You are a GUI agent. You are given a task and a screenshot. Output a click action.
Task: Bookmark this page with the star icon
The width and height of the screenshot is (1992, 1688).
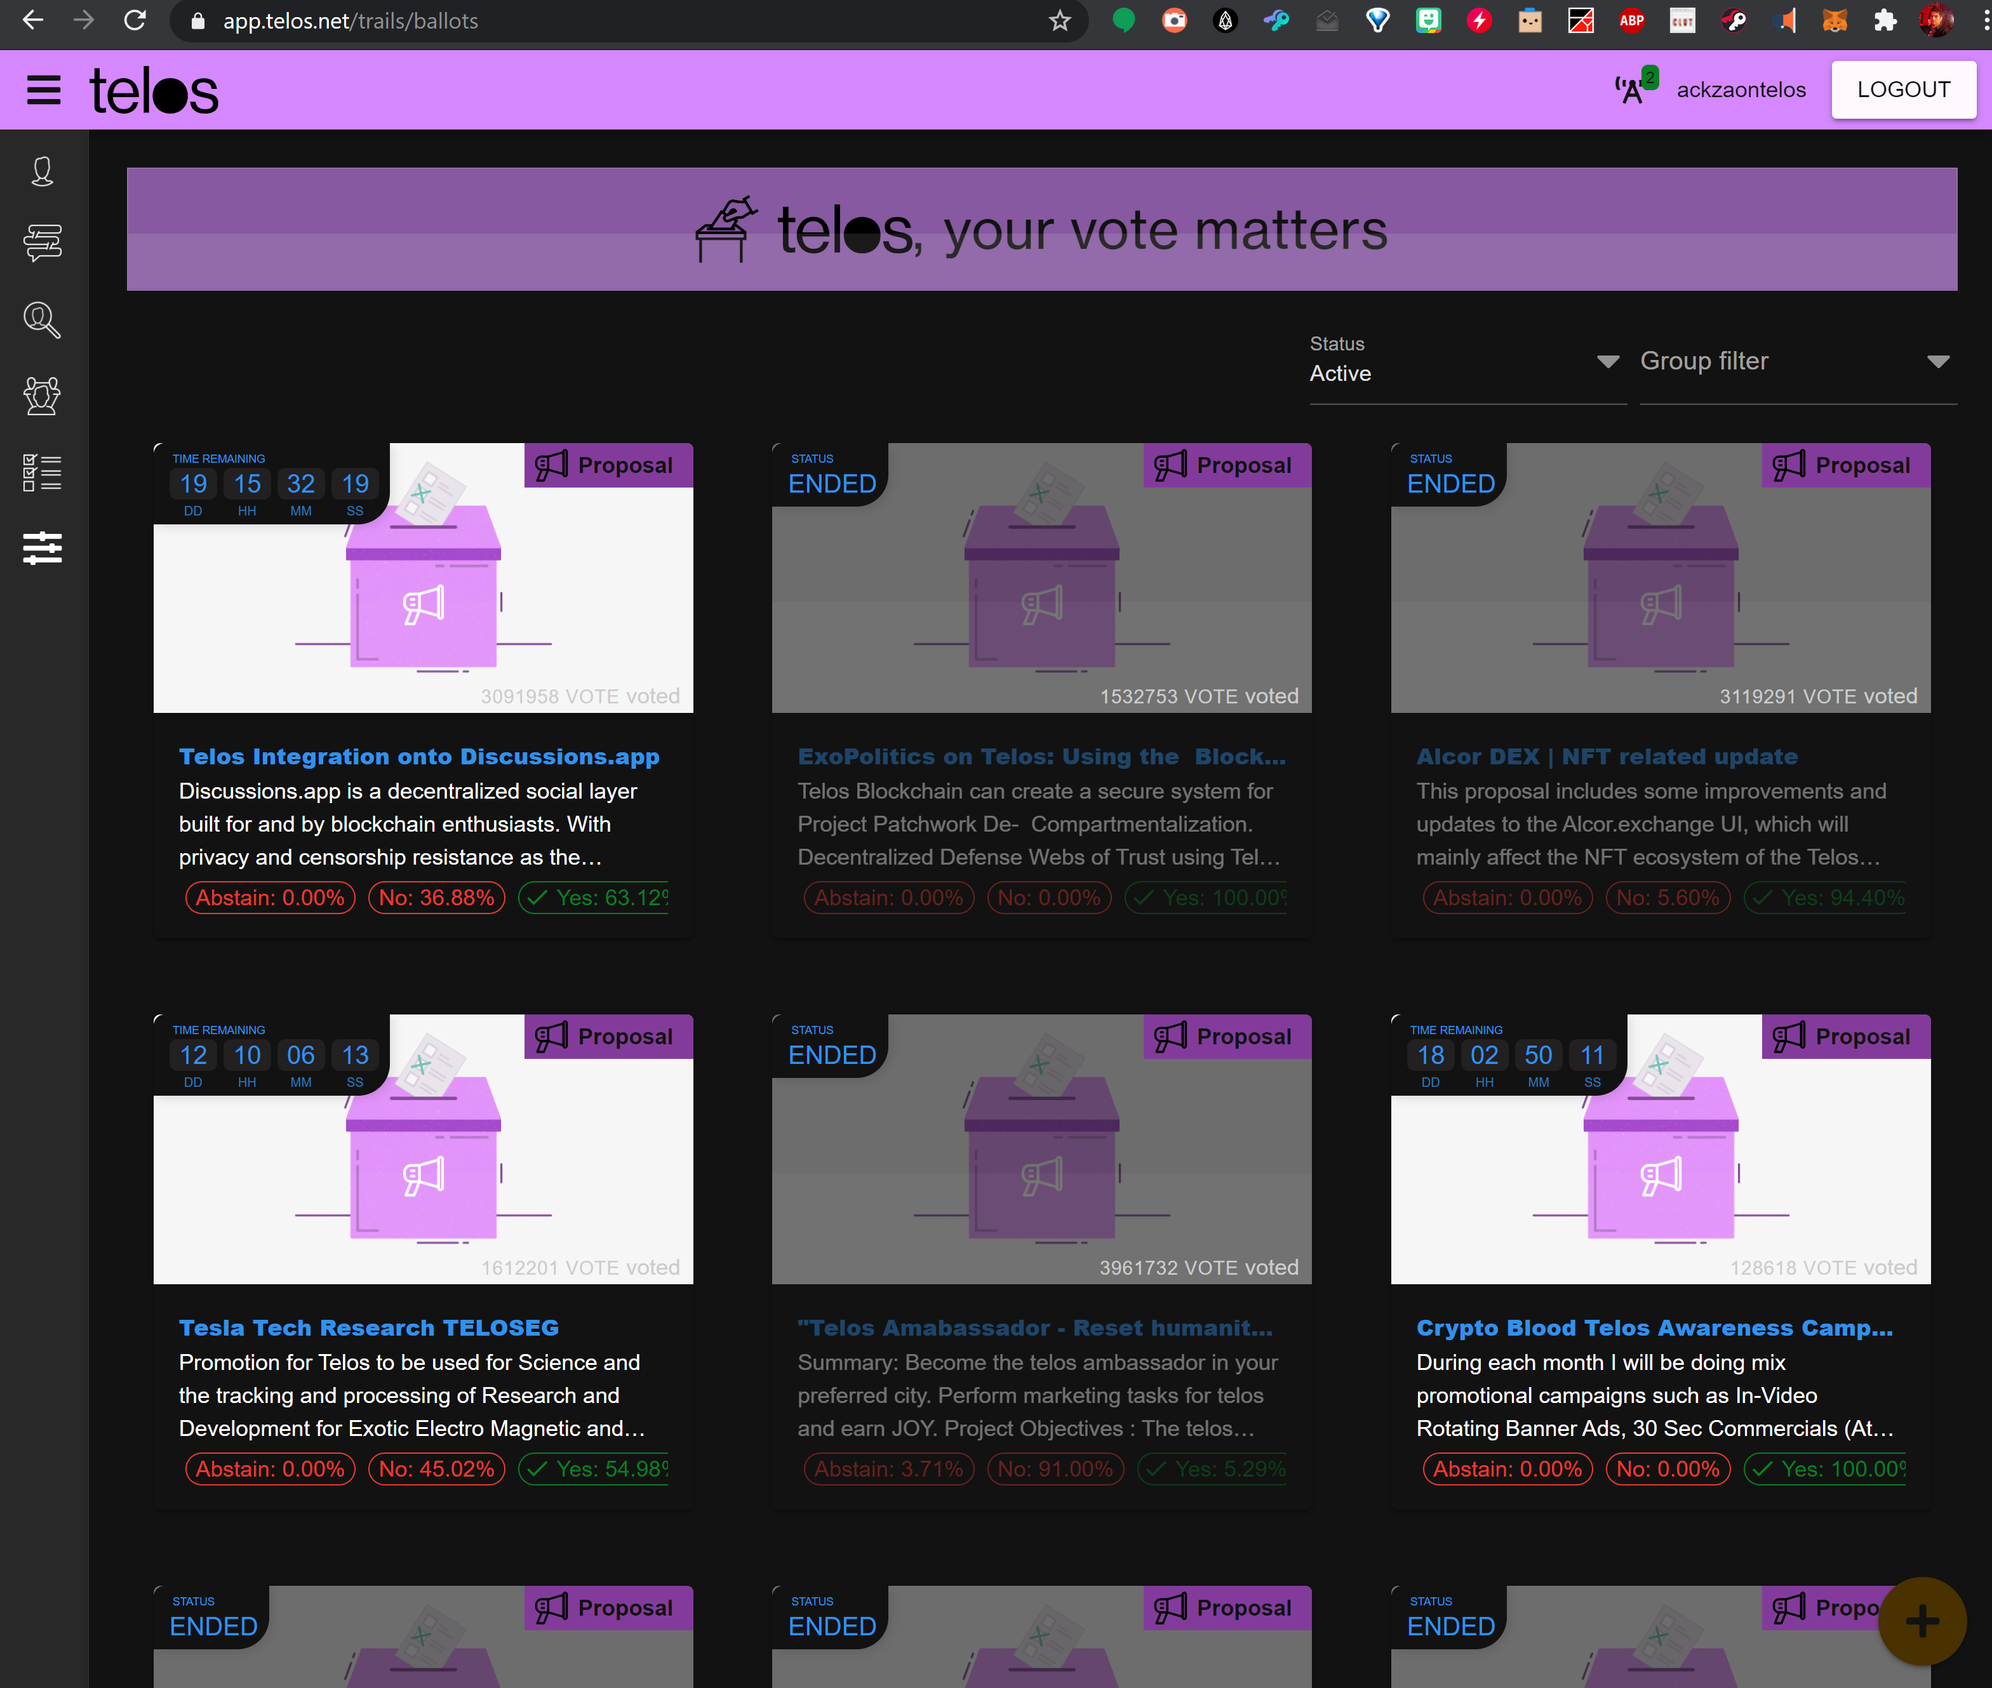click(x=1059, y=21)
